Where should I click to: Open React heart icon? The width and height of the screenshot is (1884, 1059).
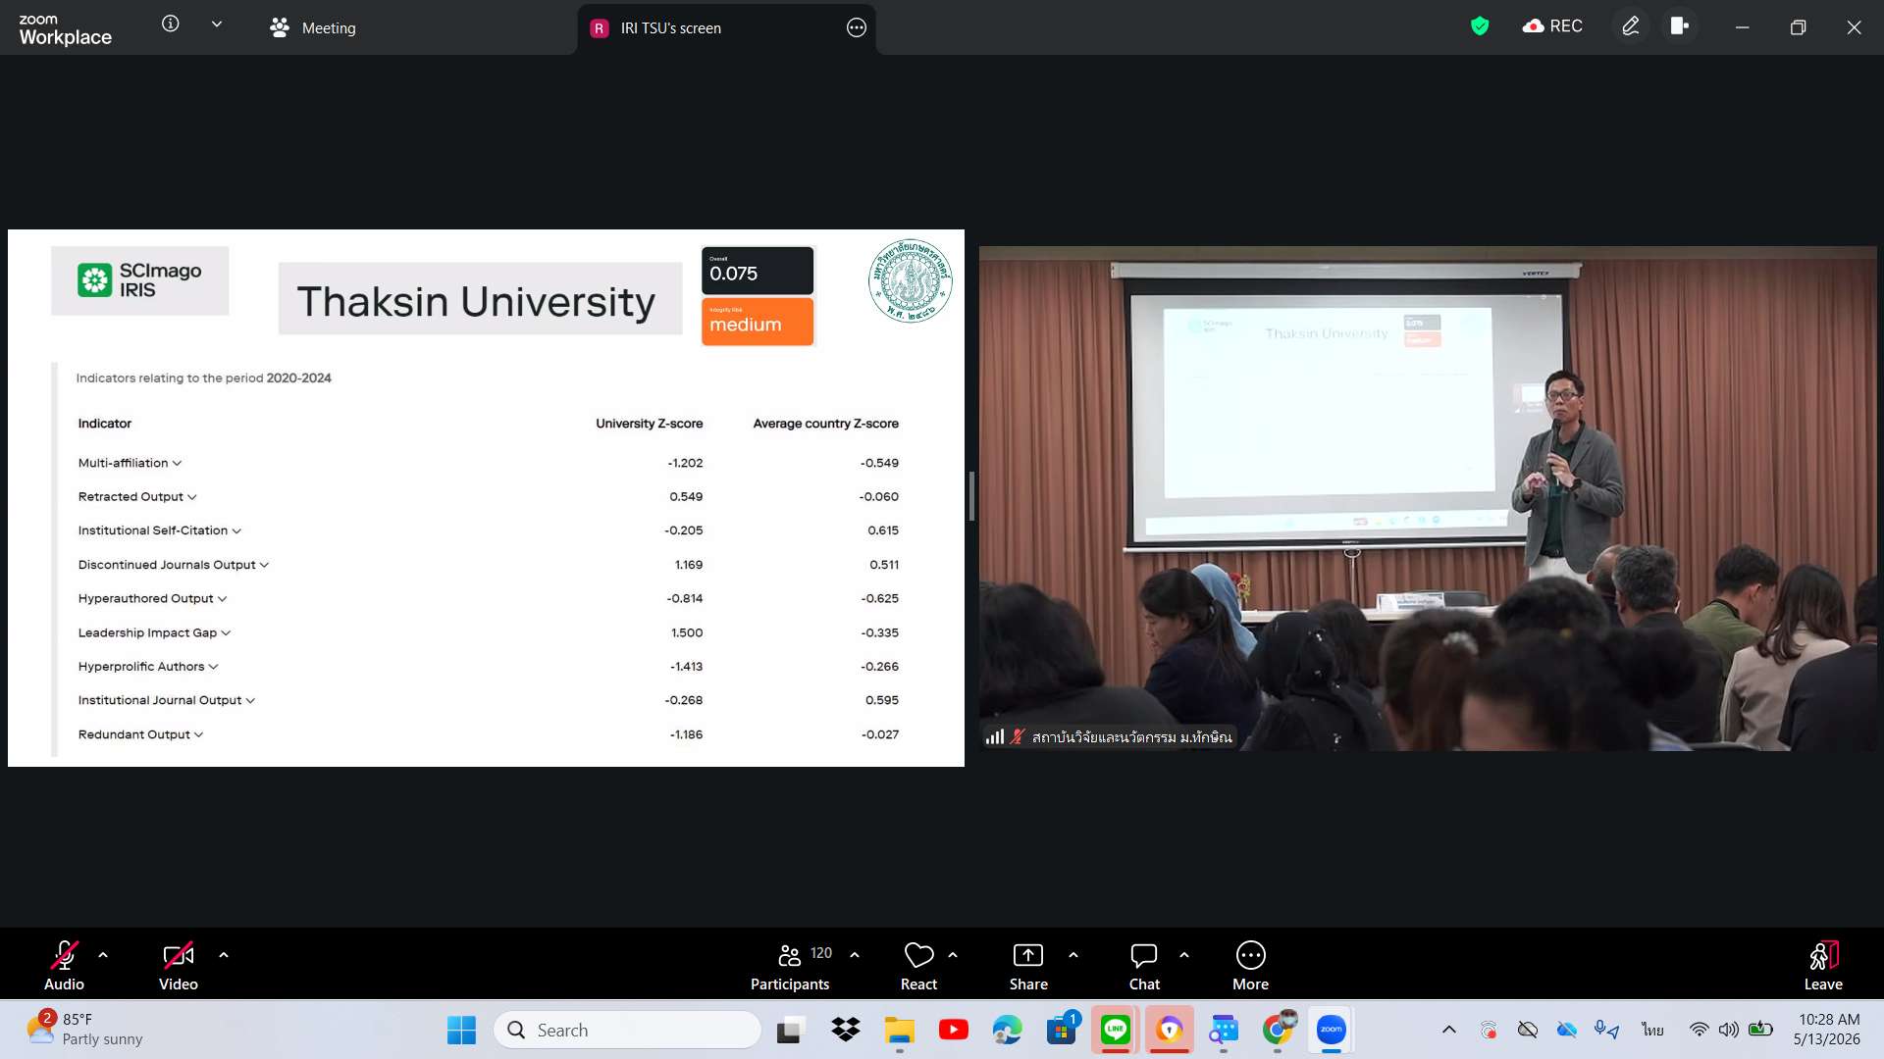918,965
